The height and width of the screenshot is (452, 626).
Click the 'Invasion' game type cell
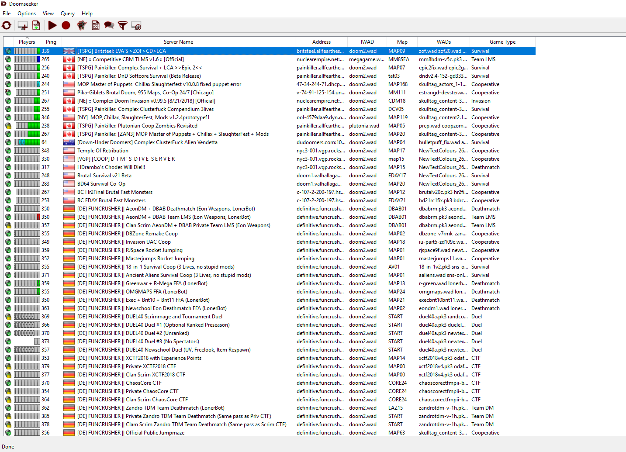[503, 101]
